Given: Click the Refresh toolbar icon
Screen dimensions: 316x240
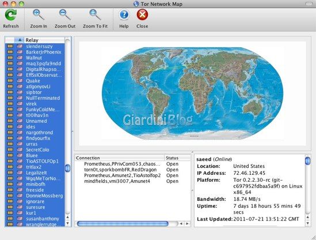Looking at the screenshot, I should [x=11, y=15].
